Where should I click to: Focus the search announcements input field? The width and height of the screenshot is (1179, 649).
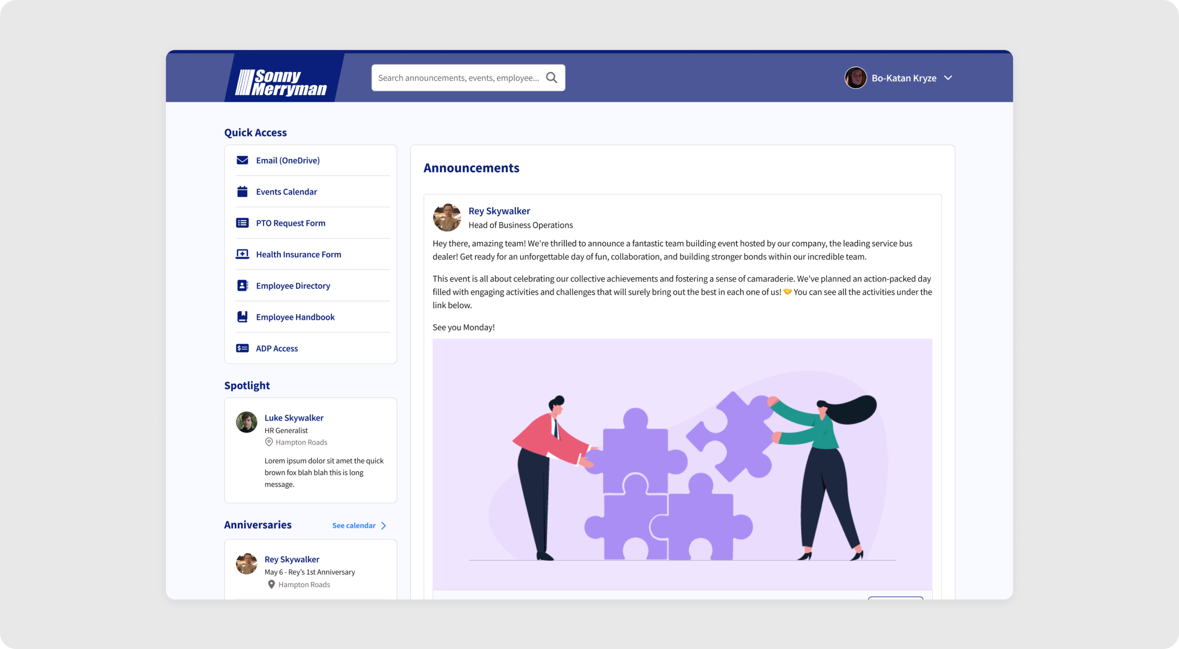coord(458,78)
